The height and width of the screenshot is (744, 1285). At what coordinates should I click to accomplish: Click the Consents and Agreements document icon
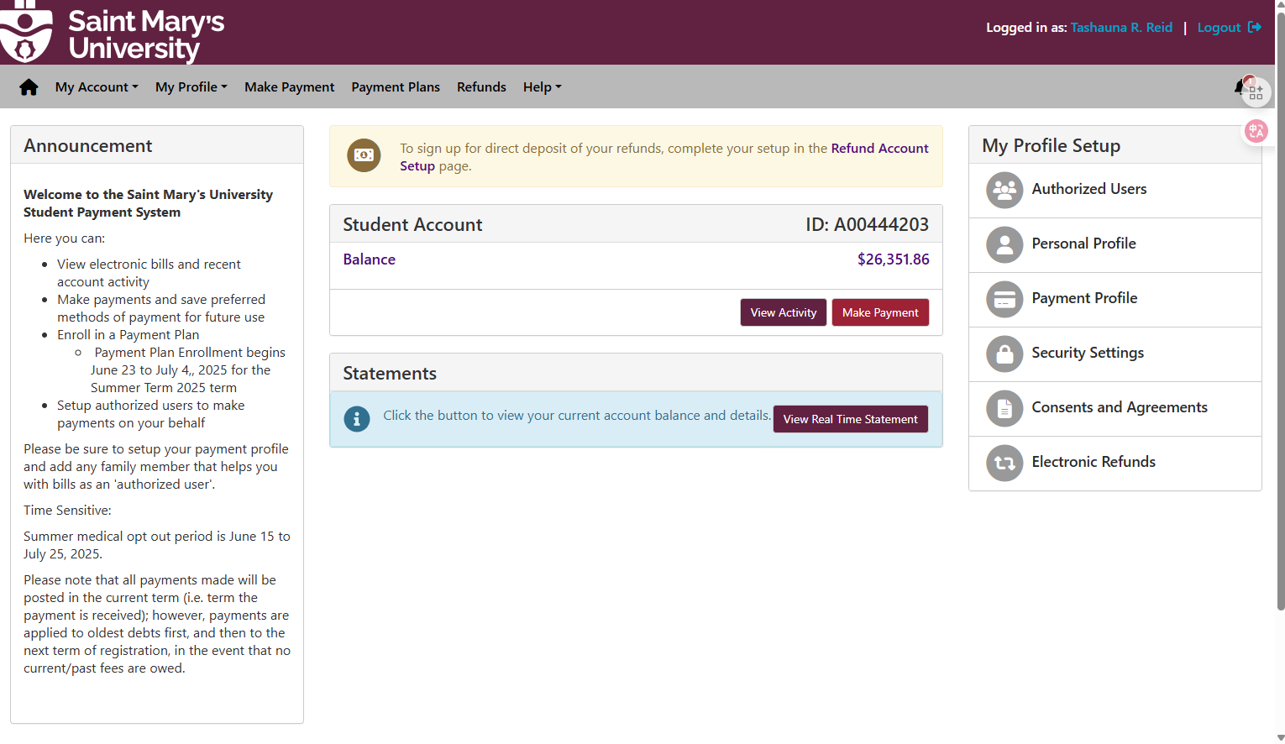point(1004,408)
